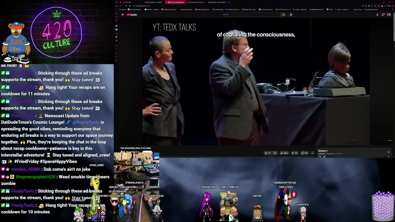
Task: Dislike the video with the thumbs-down icon
Action: click(x=275, y=153)
